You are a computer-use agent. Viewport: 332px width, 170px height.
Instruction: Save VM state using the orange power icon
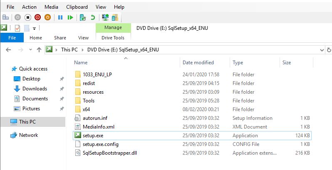[48, 17]
